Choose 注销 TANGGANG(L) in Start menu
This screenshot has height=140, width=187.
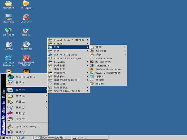pos(27,126)
